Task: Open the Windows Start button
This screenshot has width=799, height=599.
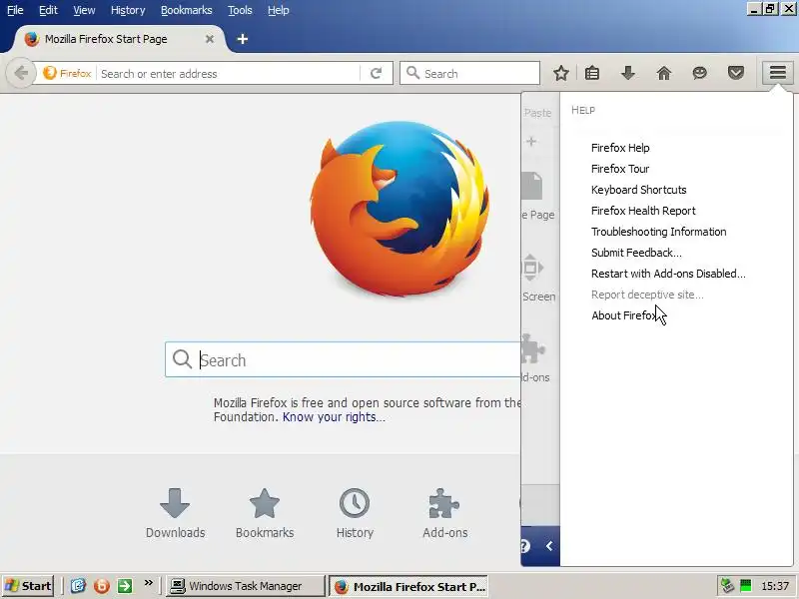Action: click(28, 586)
